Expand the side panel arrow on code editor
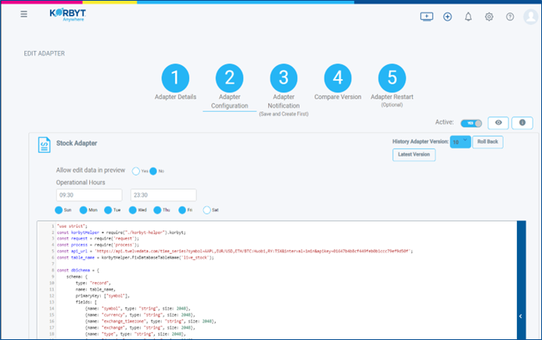The height and width of the screenshot is (340, 542). (x=521, y=316)
